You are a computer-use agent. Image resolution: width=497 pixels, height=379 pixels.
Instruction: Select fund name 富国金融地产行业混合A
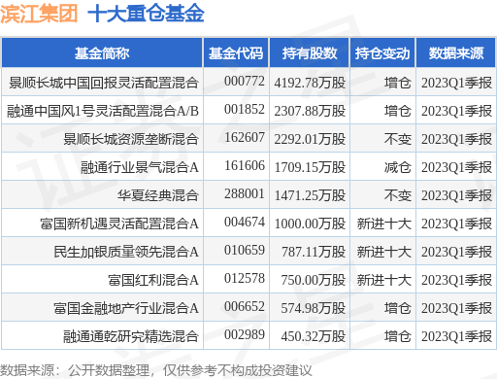coord(126,308)
